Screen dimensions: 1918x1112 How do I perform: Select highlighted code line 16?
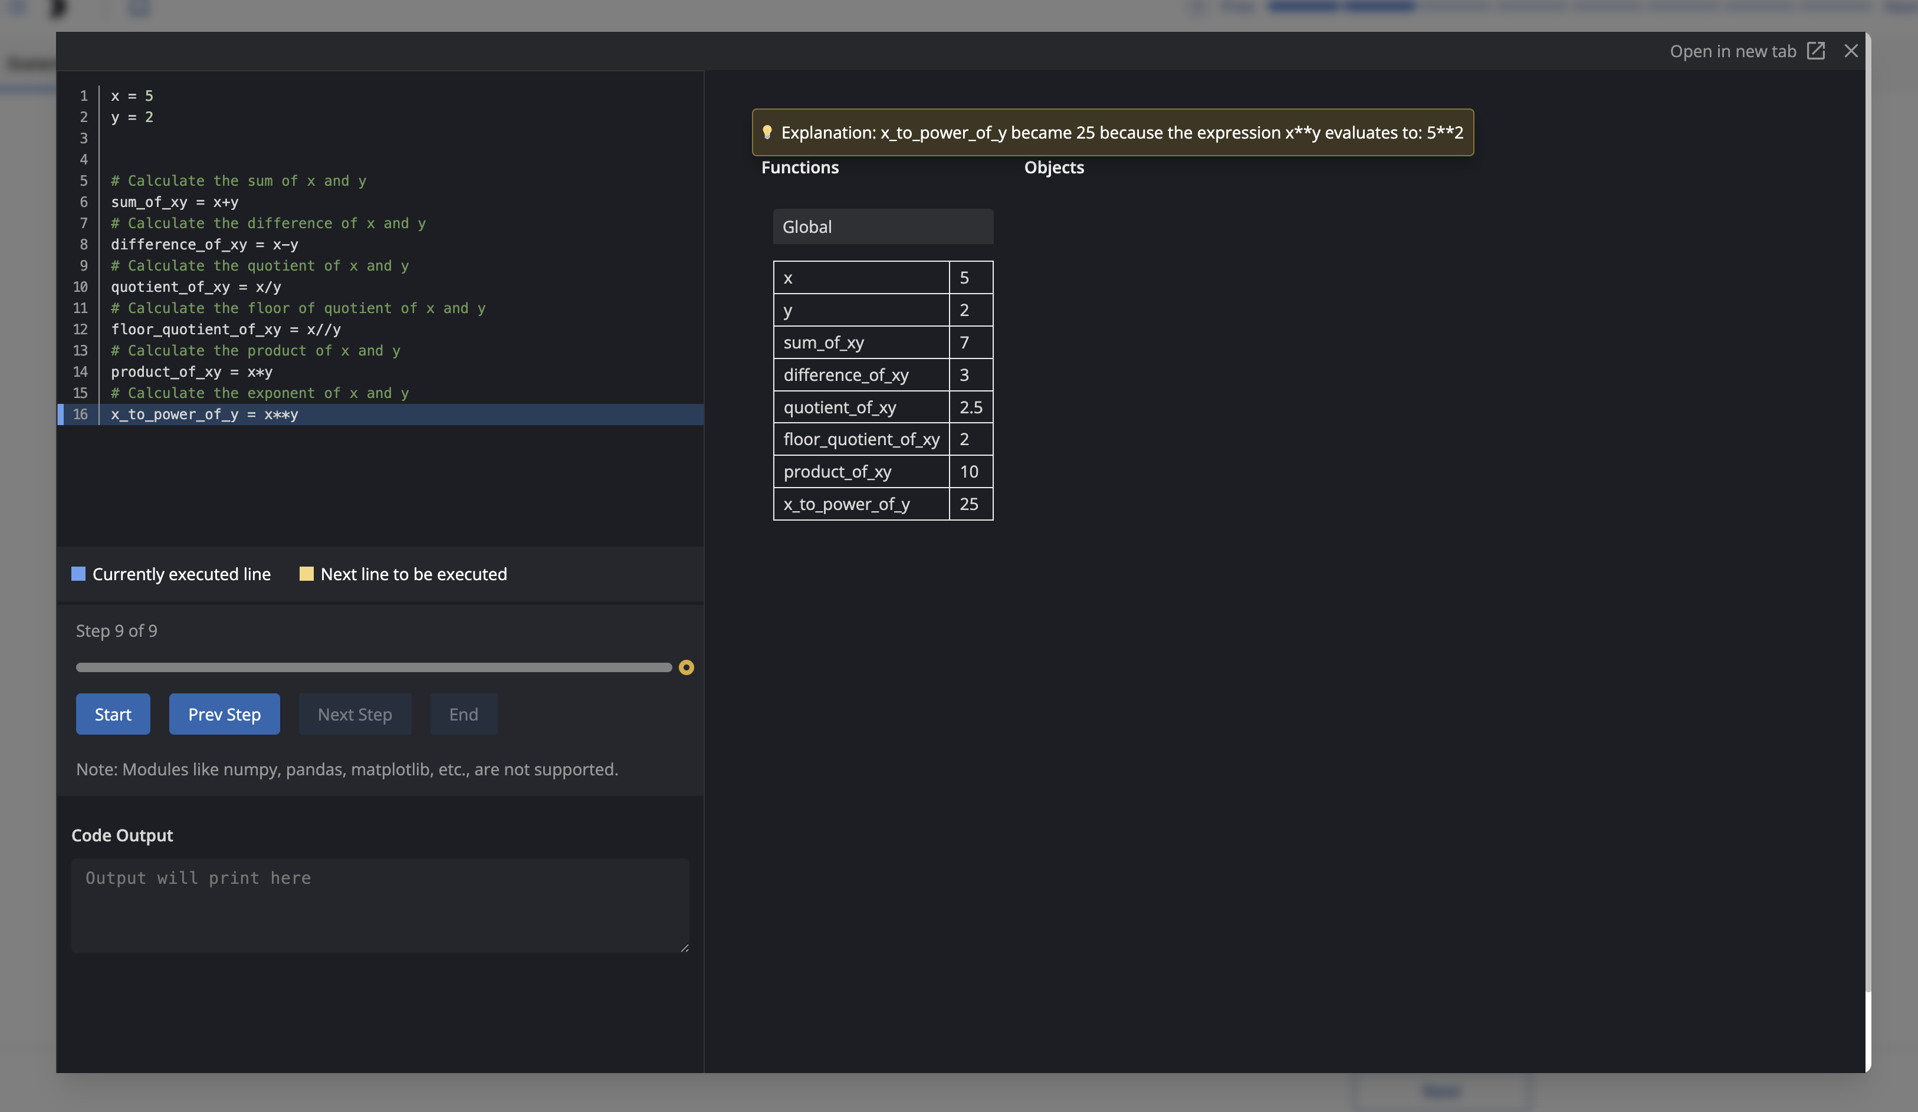coord(205,415)
